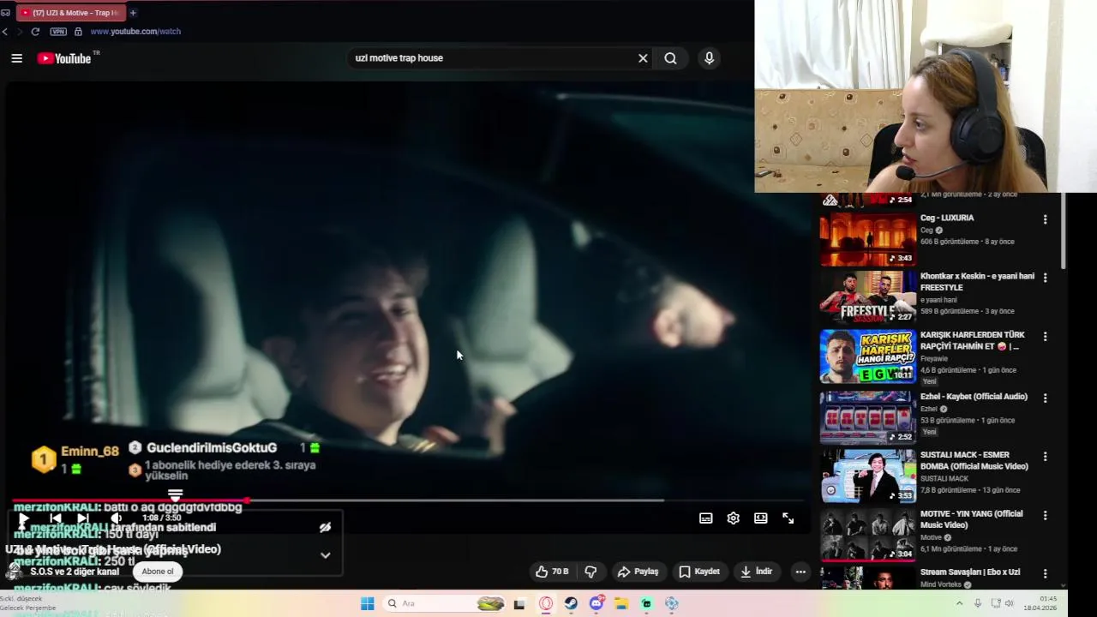
Task: Start voice search with the microphone icon
Action: [x=709, y=58]
